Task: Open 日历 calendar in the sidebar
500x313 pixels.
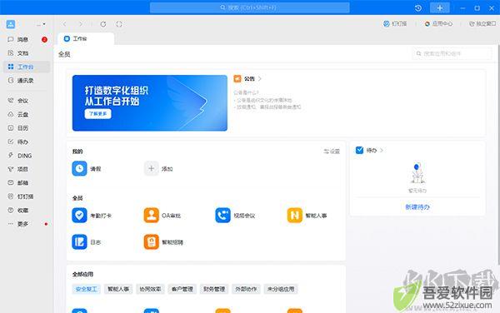Action: 22,128
